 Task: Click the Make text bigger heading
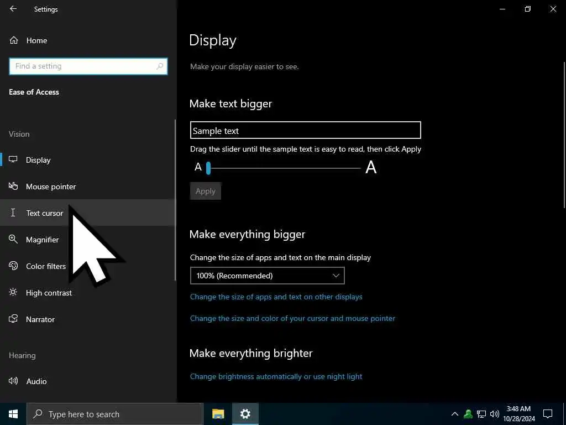pyautogui.click(x=230, y=103)
